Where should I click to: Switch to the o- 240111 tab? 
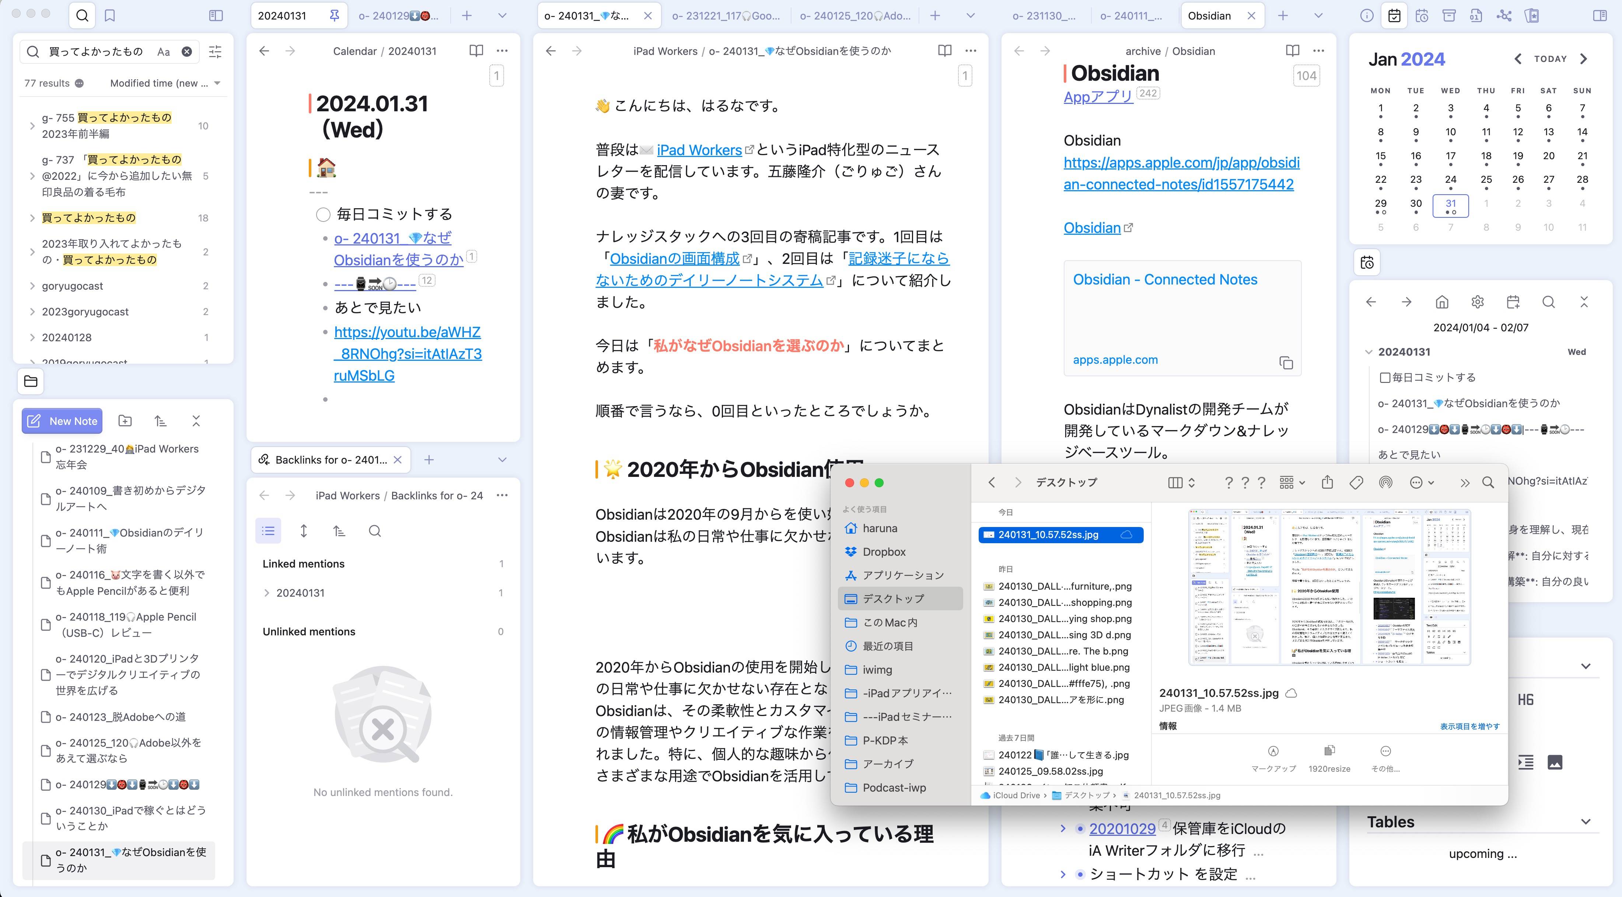coord(1132,16)
